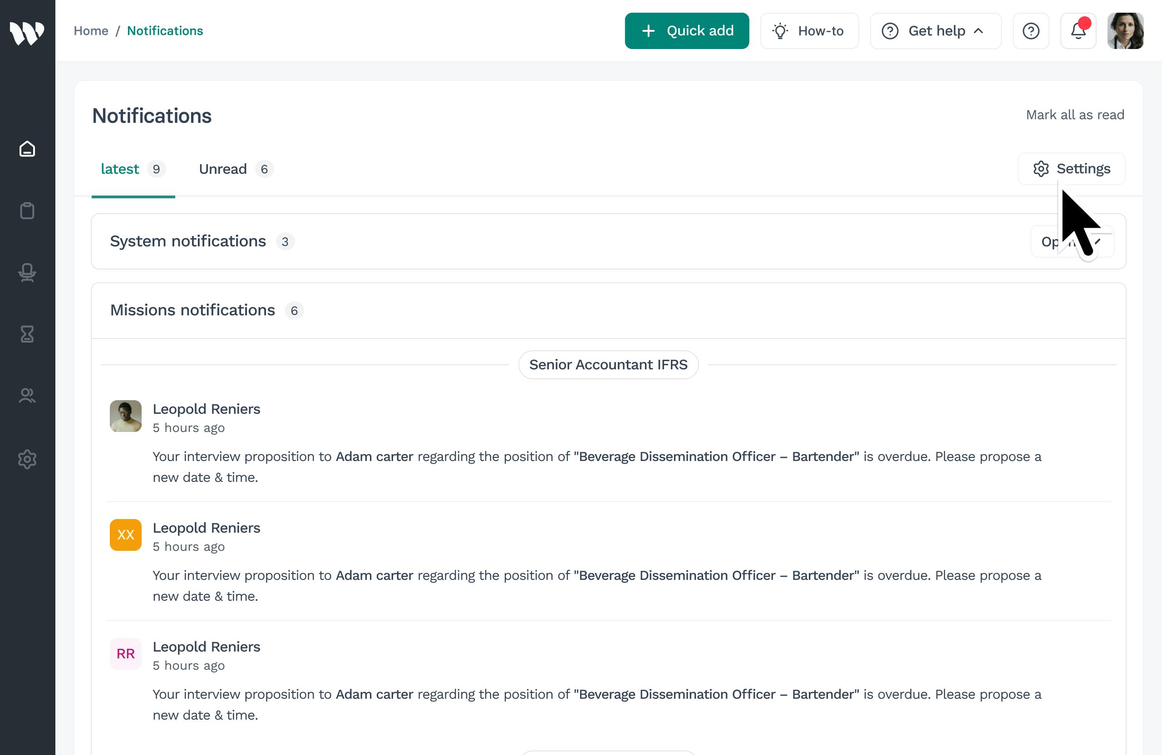Open the clipboard icon in sidebar
Screen dimensions: 1162x755
point(27,211)
